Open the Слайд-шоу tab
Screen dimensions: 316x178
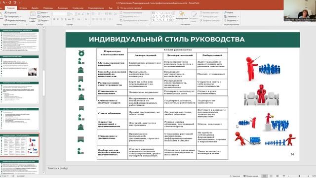tap(78, 8)
